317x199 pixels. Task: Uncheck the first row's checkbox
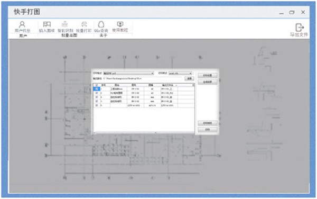97,89
